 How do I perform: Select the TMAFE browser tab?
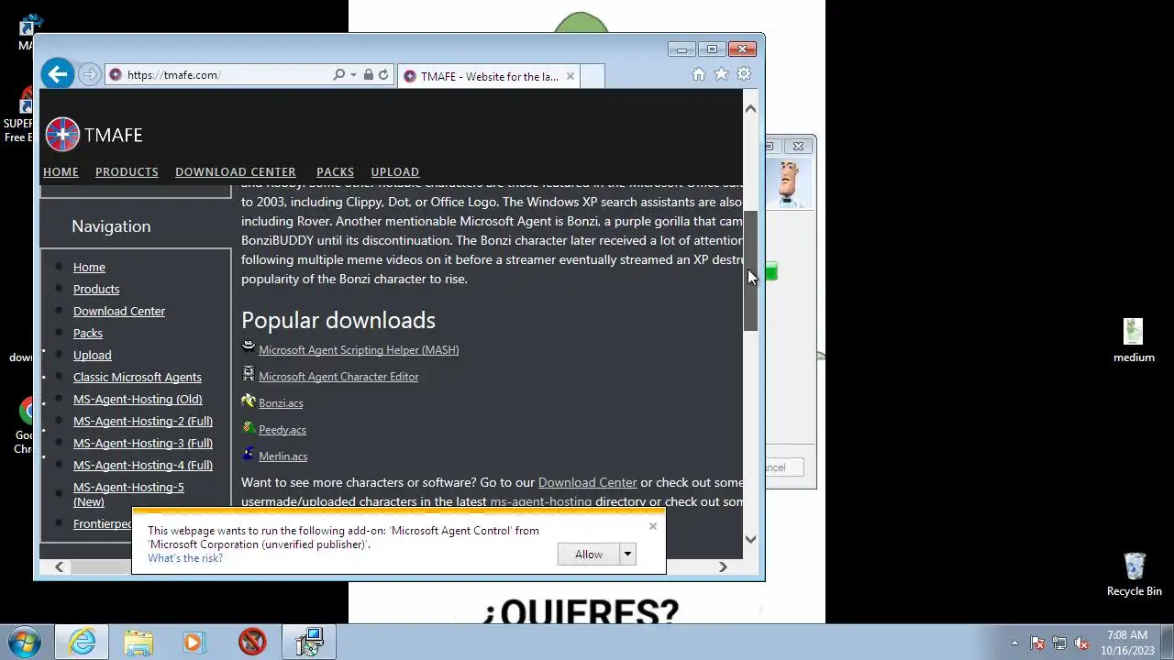489,76
